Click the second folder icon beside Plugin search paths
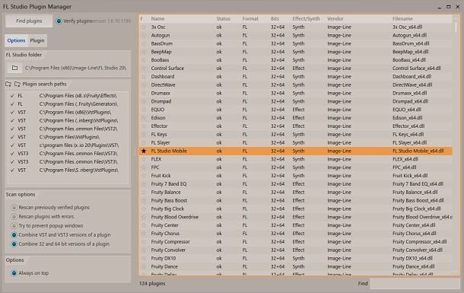464x293 pixels. pos(17,84)
